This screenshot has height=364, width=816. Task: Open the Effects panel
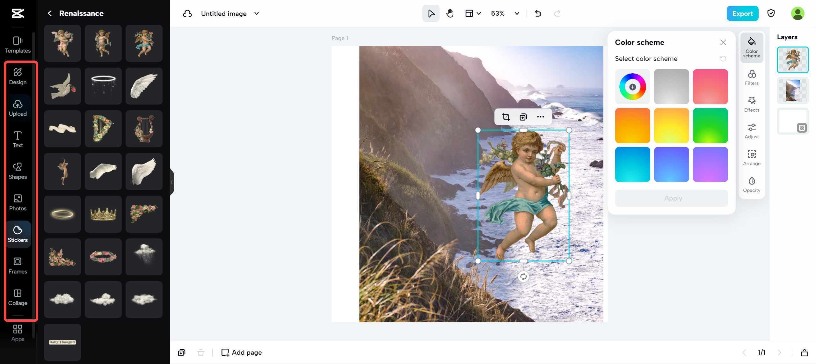(x=752, y=105)
